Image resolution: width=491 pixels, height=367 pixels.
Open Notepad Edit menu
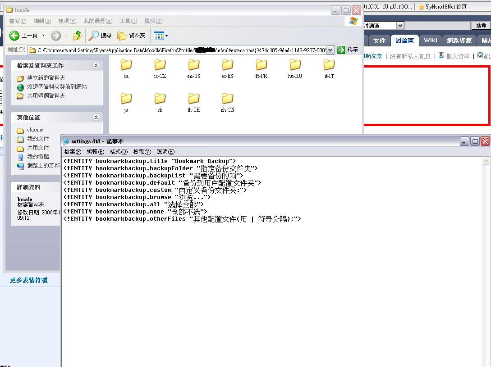(x=96, y=152)
